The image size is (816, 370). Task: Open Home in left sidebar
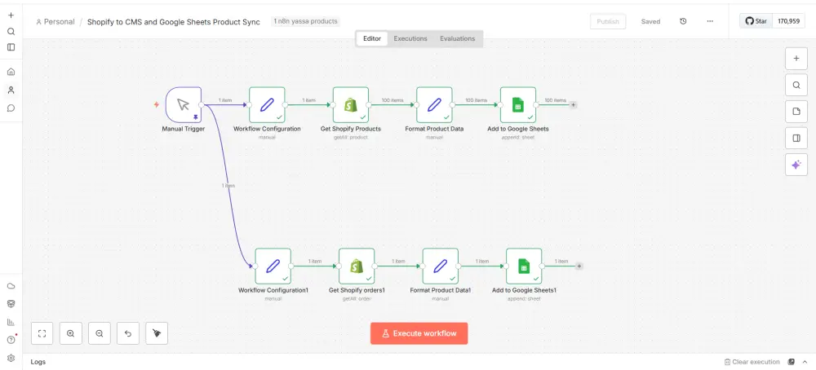11,72
